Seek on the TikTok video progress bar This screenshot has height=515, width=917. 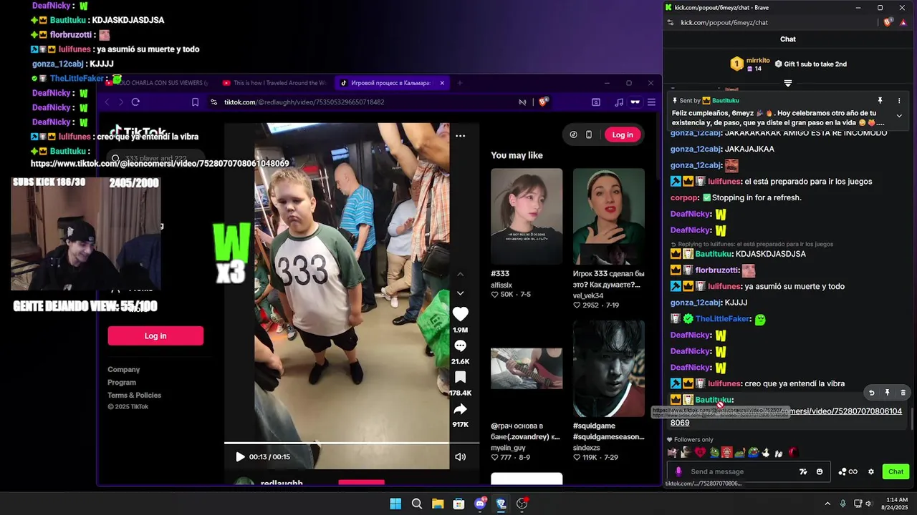[337, 443]
